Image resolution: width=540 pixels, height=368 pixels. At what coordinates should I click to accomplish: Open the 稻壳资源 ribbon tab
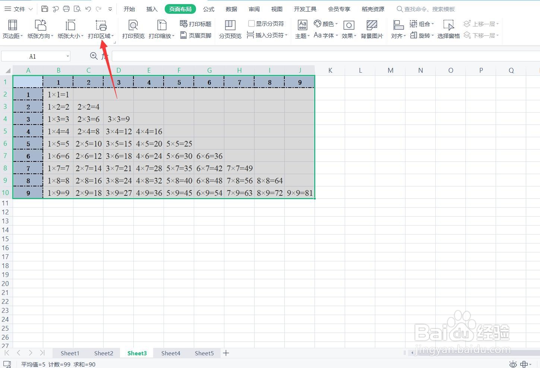click(x=373, y=9)
